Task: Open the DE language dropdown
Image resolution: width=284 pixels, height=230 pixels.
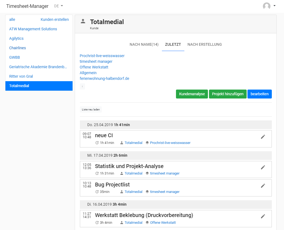Action: (x=58, y=6)
